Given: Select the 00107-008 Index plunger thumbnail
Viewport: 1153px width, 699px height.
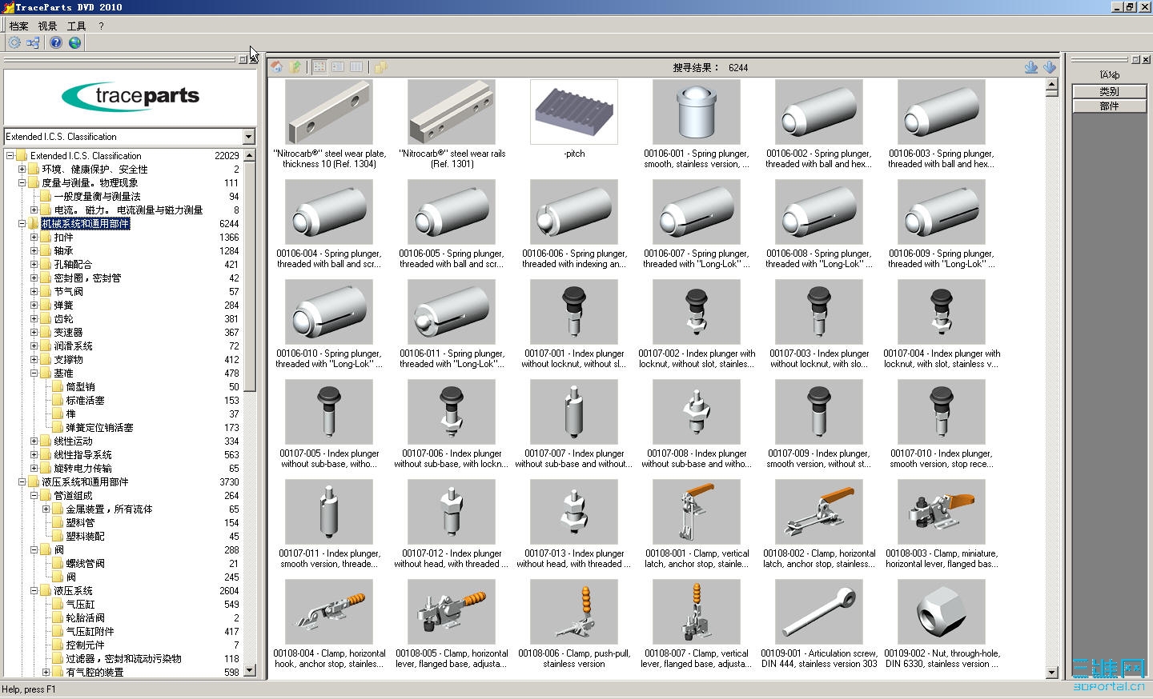Looking at the screenshot, I should (697, 412).
